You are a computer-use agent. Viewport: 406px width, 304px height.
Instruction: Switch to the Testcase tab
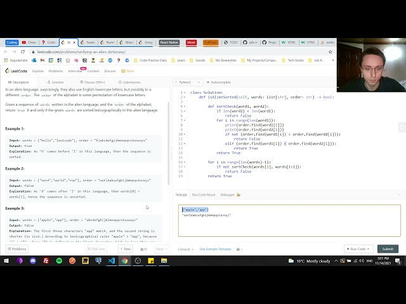pos(181,195)
